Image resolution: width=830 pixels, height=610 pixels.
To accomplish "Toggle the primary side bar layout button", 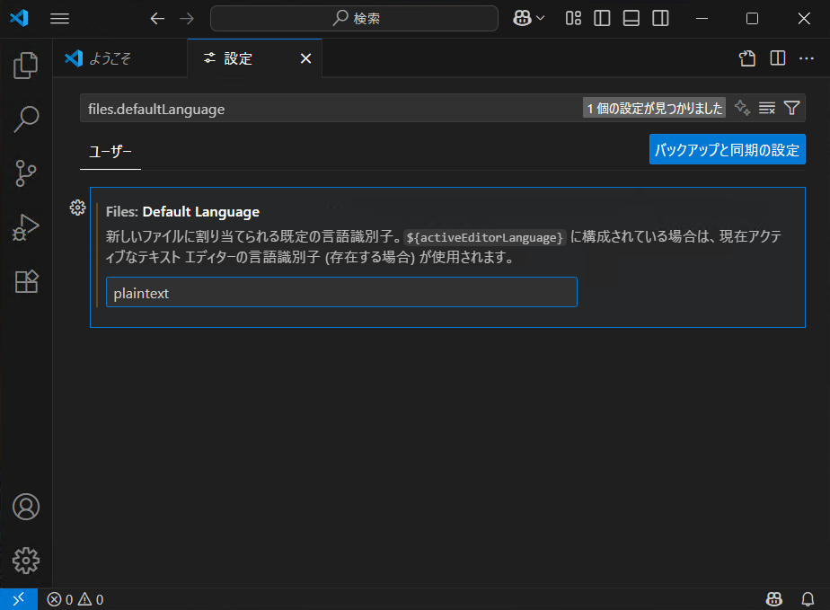I will (x=602, y=18).
